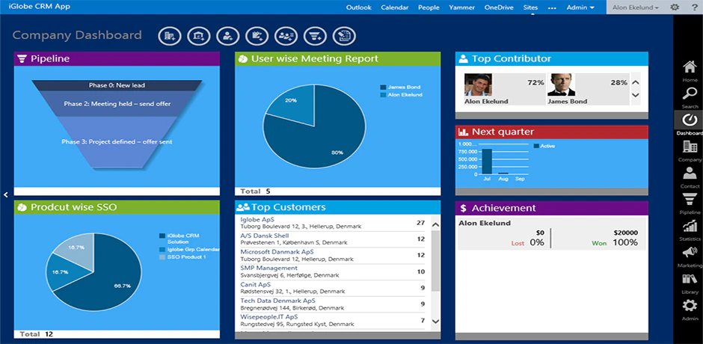Click the Top Customers scrollbar down arrow
The width and height of the screenshot is (703, 344).
[x=435, y=321]
